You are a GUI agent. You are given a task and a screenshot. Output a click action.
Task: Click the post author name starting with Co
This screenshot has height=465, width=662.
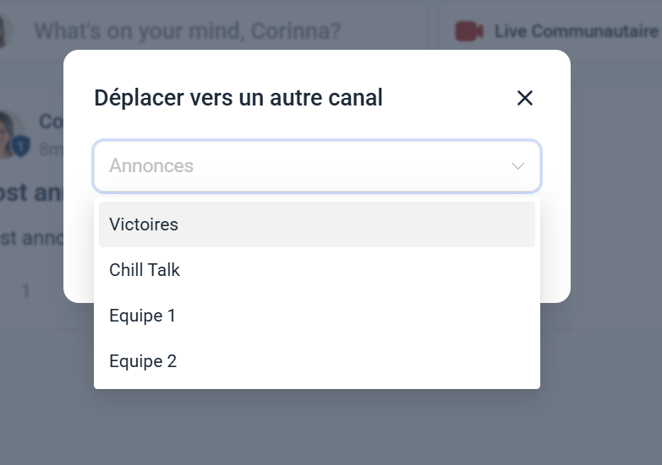51,122
